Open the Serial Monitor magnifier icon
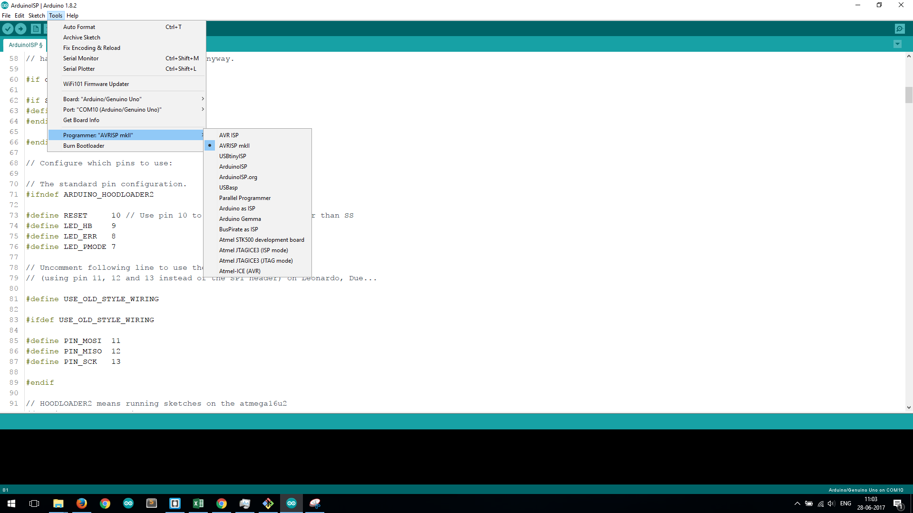Viewport: 913px width, 513px height. [x=900, y=29]
